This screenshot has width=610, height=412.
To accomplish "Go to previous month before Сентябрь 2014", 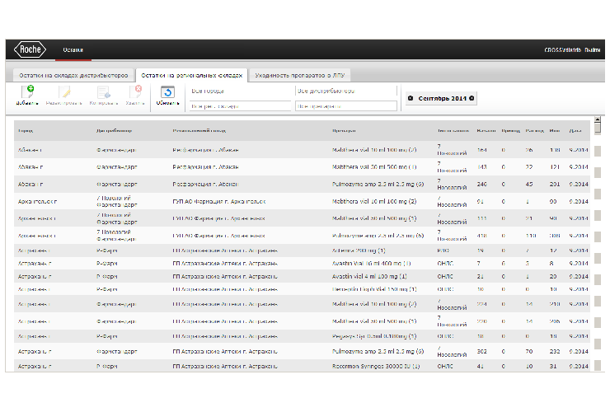I will click(x=411, y=98).
